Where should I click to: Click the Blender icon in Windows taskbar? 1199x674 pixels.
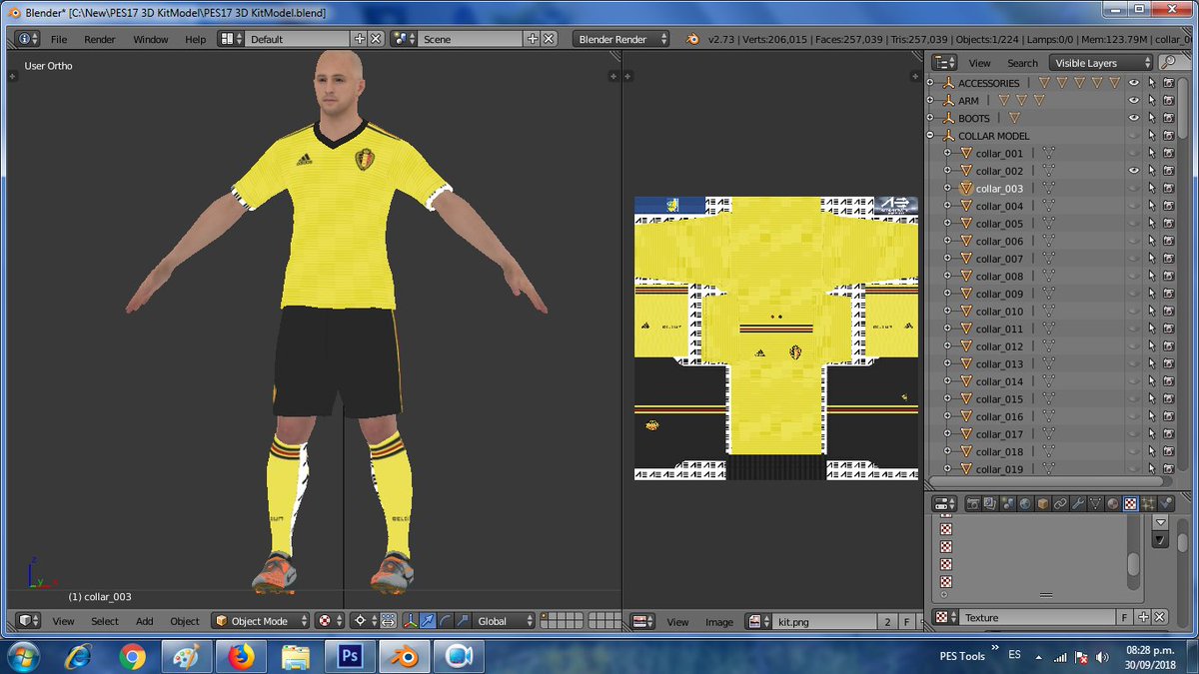pos(405,656)
